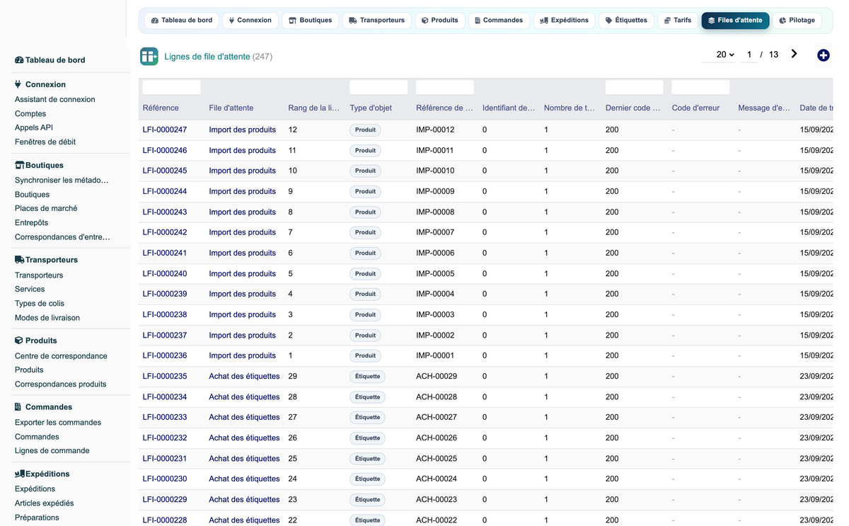Viewport: 849px width, 526px height.
Task: Open Types de colis in sidebar
Action: [x=40, y=304]
